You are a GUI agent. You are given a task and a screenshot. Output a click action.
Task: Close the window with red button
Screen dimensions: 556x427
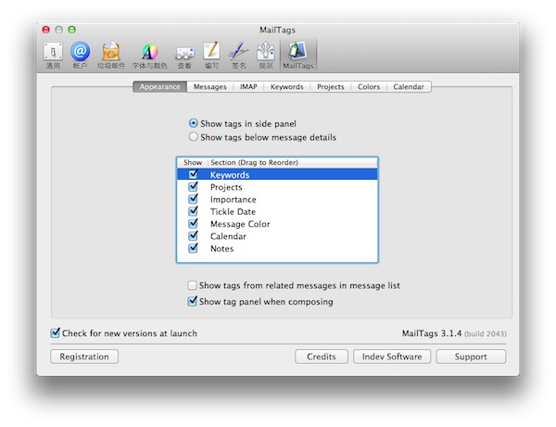click(45, 30)
